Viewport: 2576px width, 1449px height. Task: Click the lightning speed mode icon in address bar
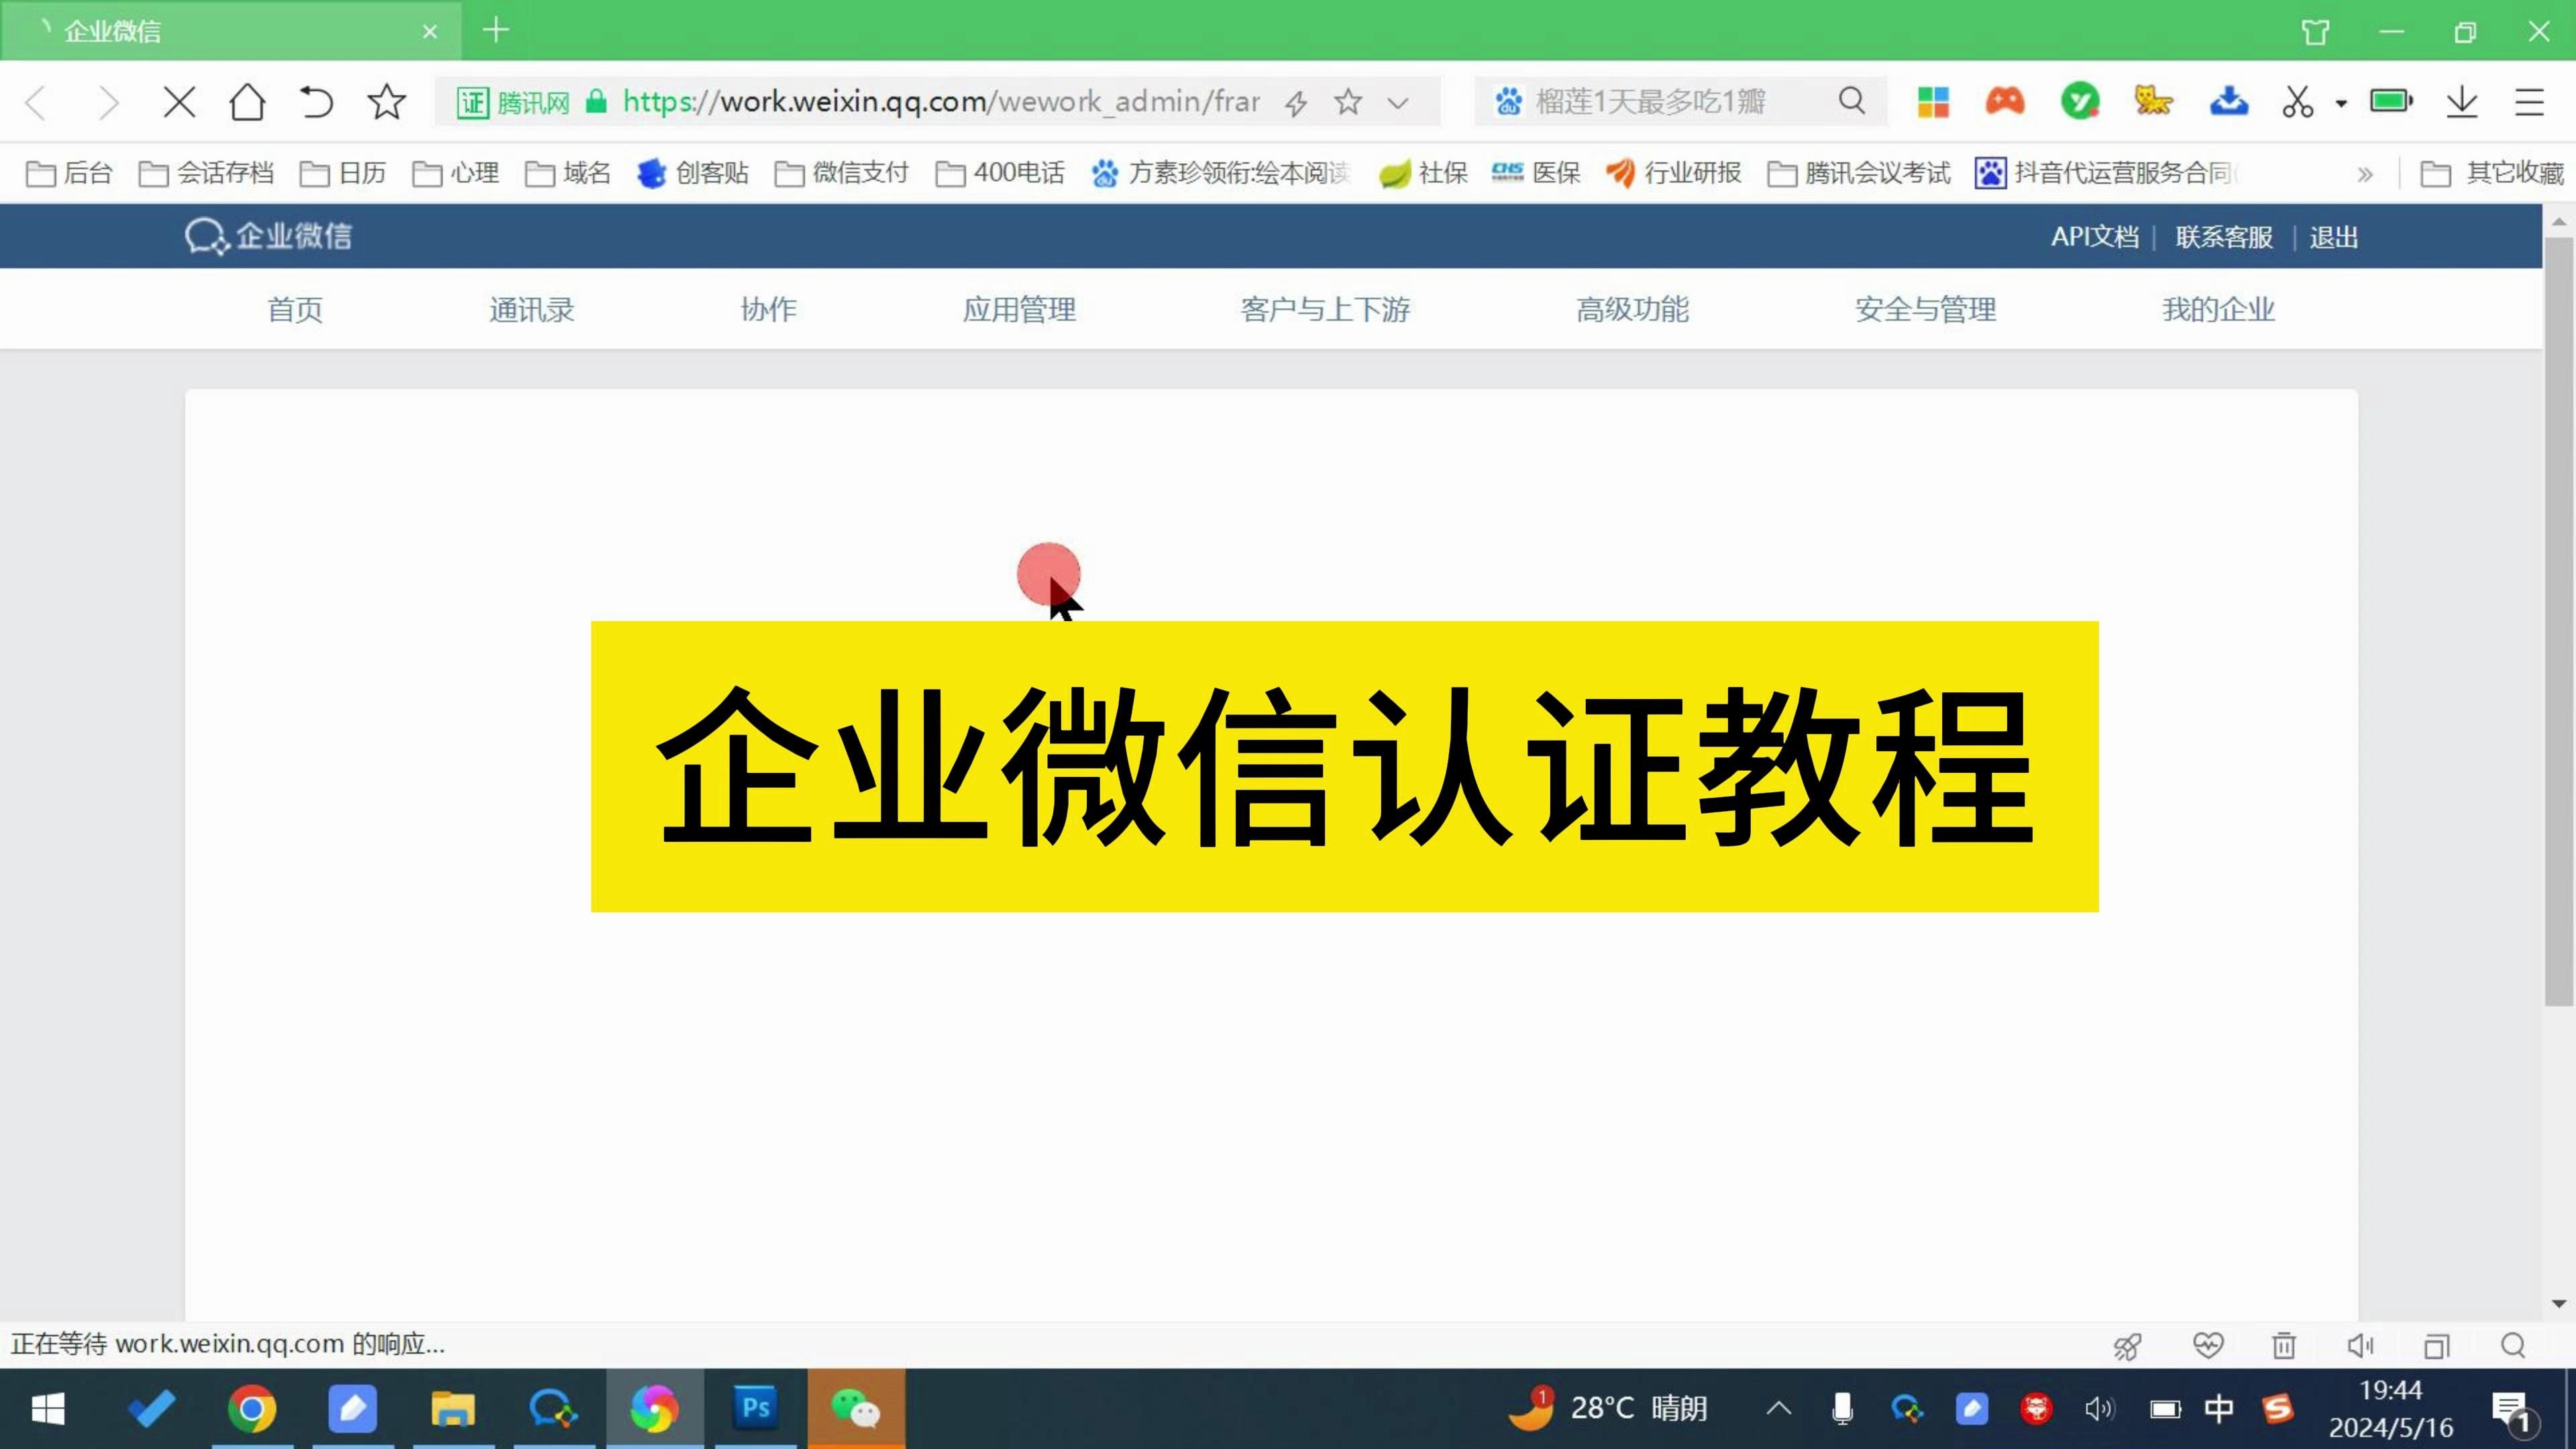[1296, 102]
